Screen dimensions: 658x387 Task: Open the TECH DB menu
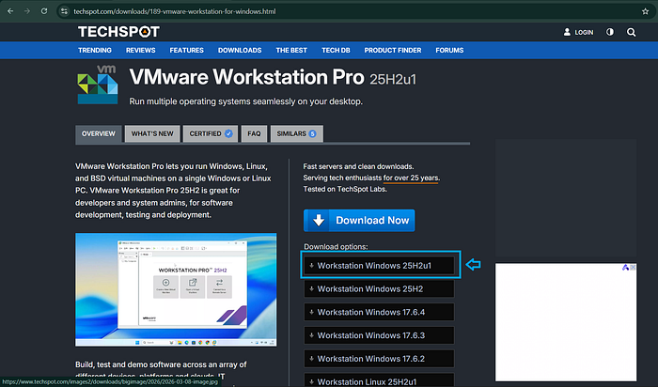[x=336, y=51]
